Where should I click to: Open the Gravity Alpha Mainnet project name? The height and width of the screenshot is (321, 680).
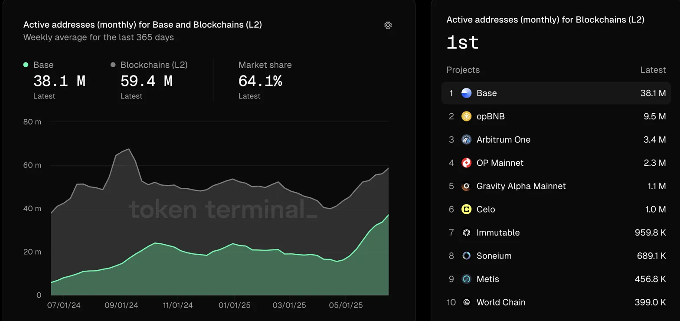click(x=521, y=186)
